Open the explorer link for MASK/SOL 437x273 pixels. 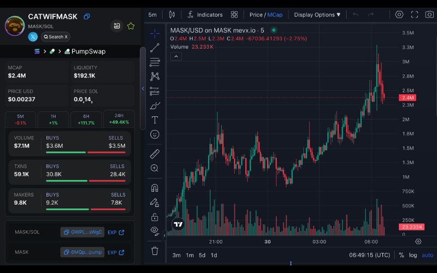pyautogui.click(x=116, y=233)
